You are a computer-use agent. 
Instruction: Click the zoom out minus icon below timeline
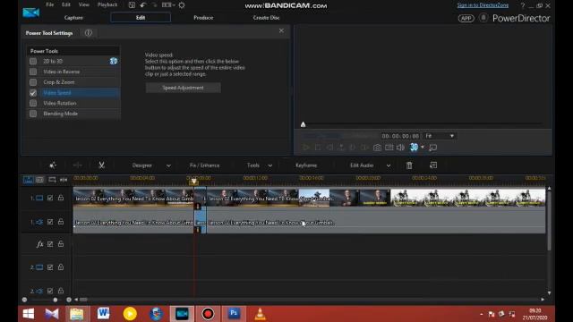pyautogui.click(x=24, y=300)
